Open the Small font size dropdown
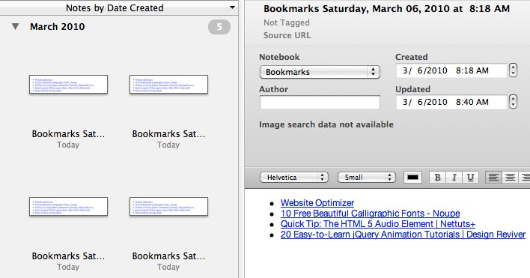530x278 pixels. click(366, 178)
